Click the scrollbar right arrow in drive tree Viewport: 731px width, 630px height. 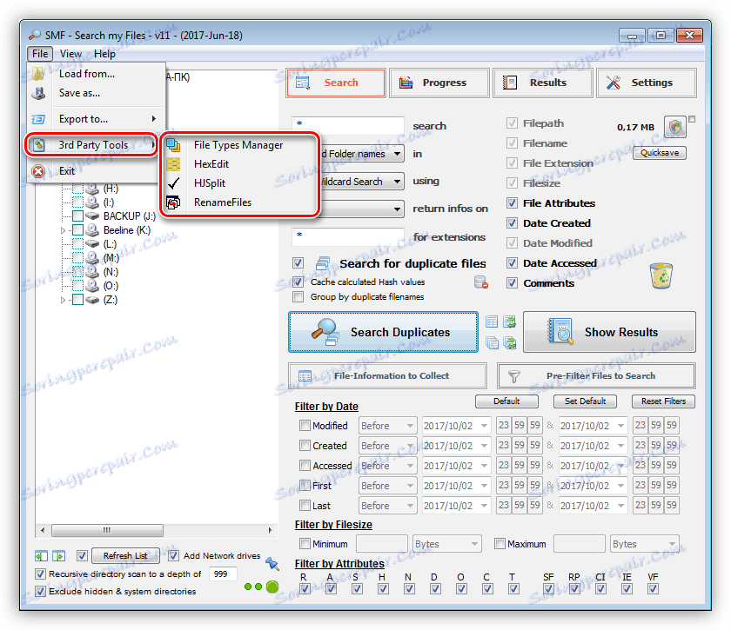coord(270,530)
